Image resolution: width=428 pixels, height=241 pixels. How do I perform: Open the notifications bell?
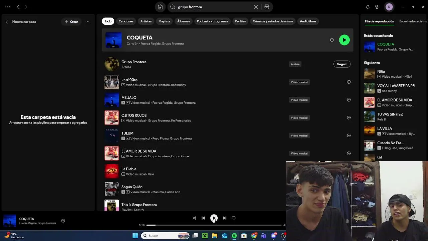click(368, 7)
